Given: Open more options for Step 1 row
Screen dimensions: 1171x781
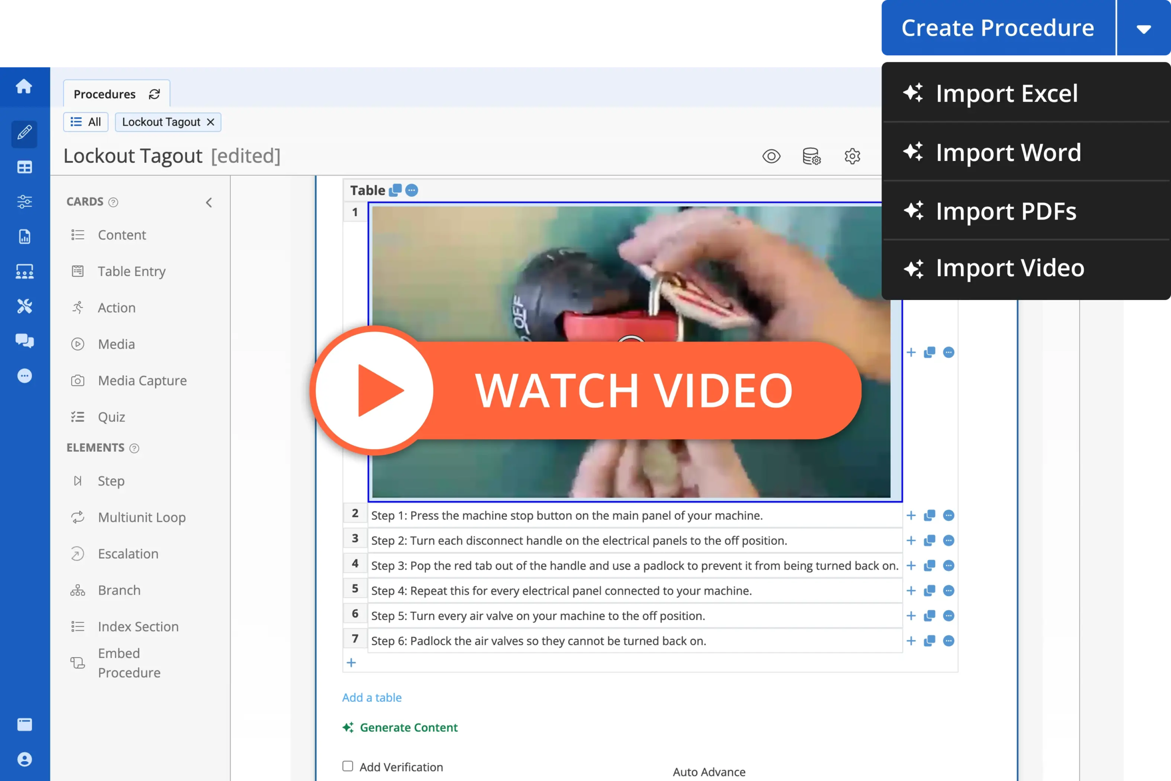Looking at the screenshot, I should [949, 515].
